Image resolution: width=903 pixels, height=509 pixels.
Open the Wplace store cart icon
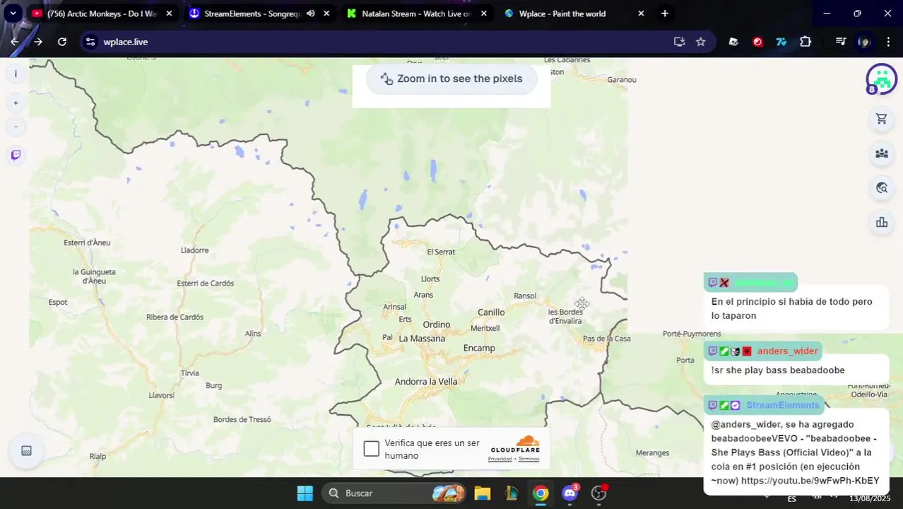click(x=881, y=119)
